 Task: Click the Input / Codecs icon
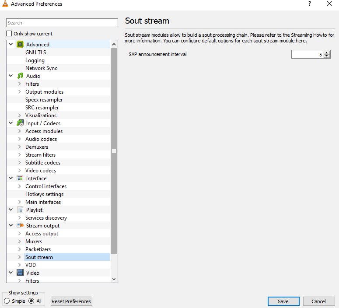tap(20, 123)
